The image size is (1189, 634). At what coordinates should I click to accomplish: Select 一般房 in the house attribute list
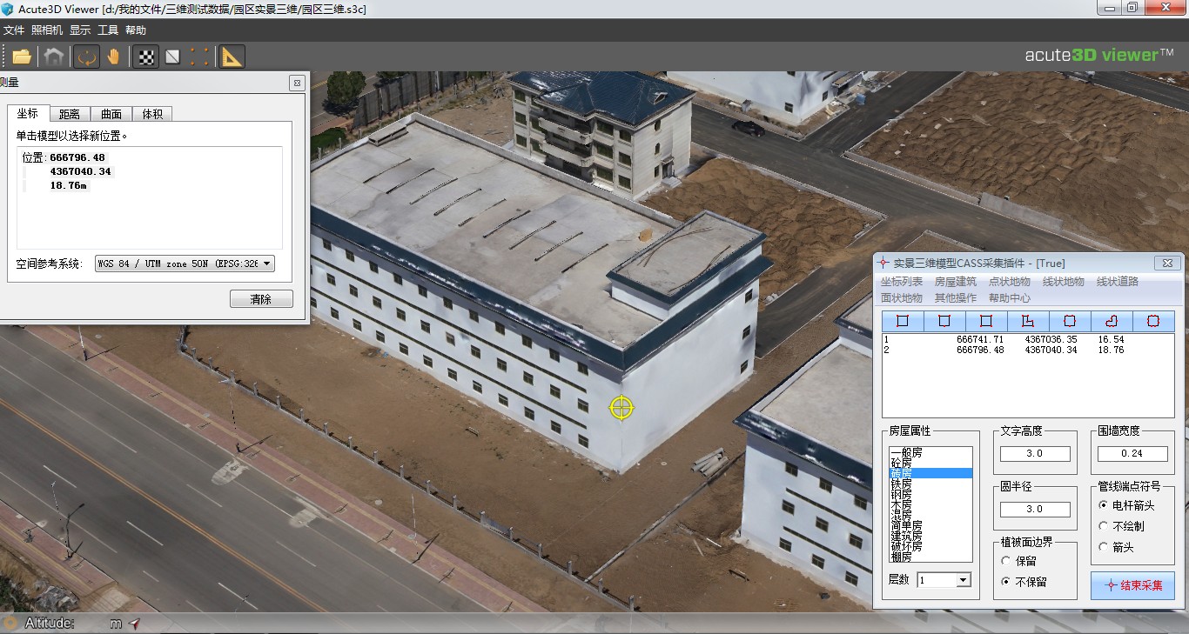[930, 453]
